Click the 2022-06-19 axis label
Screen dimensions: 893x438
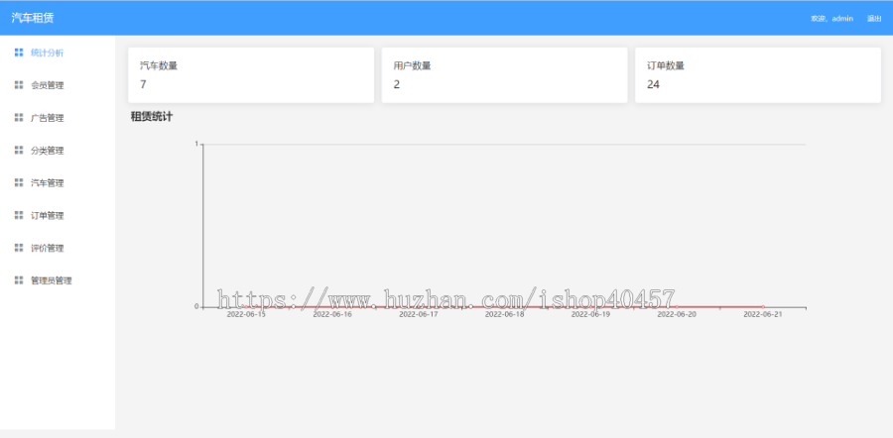pyautogui.click(x=590, y=314)
